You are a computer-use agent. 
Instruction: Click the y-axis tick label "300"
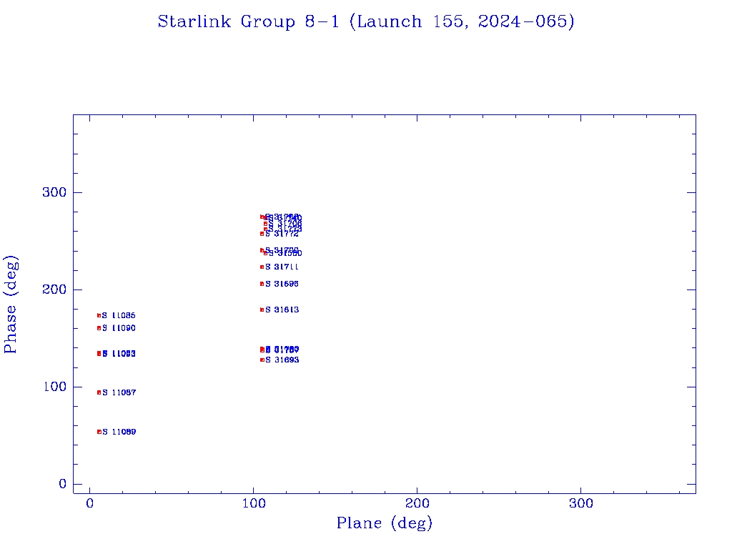tap(54, 192)
